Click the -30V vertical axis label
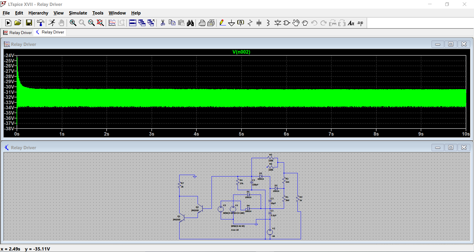 pos(9,87)
